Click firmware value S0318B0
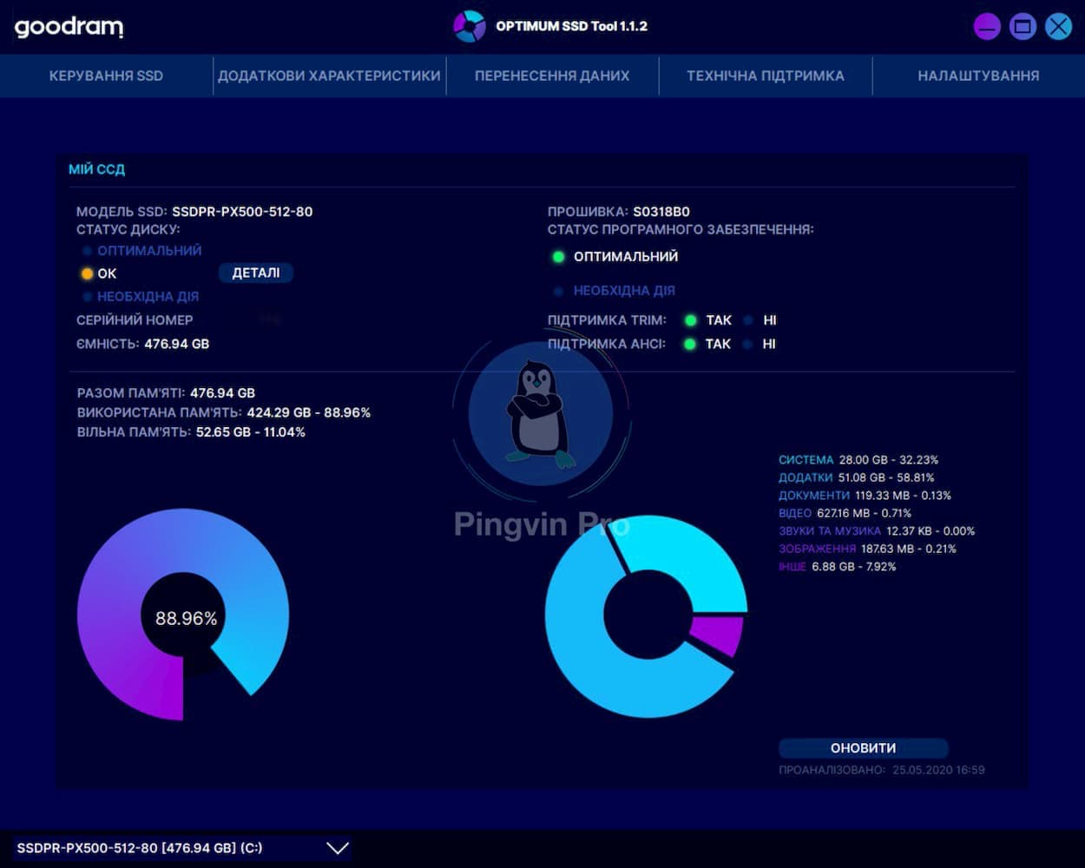The image size is (1085, 868). [661, 212]
